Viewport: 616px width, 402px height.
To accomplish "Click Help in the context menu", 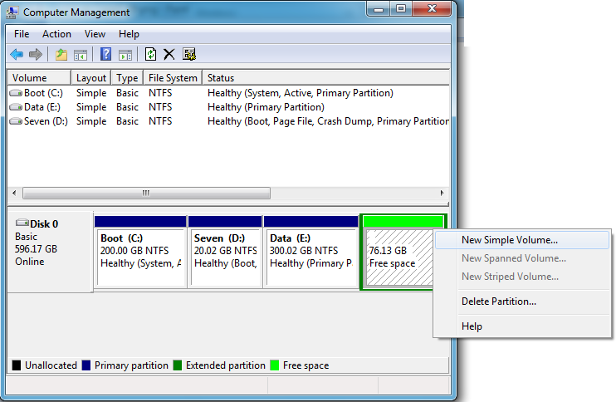I will 472,326.
